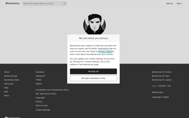Open Bandcamp Daily footer link
The height and width of the screenshot is (118, 189).
pos(12,80)
